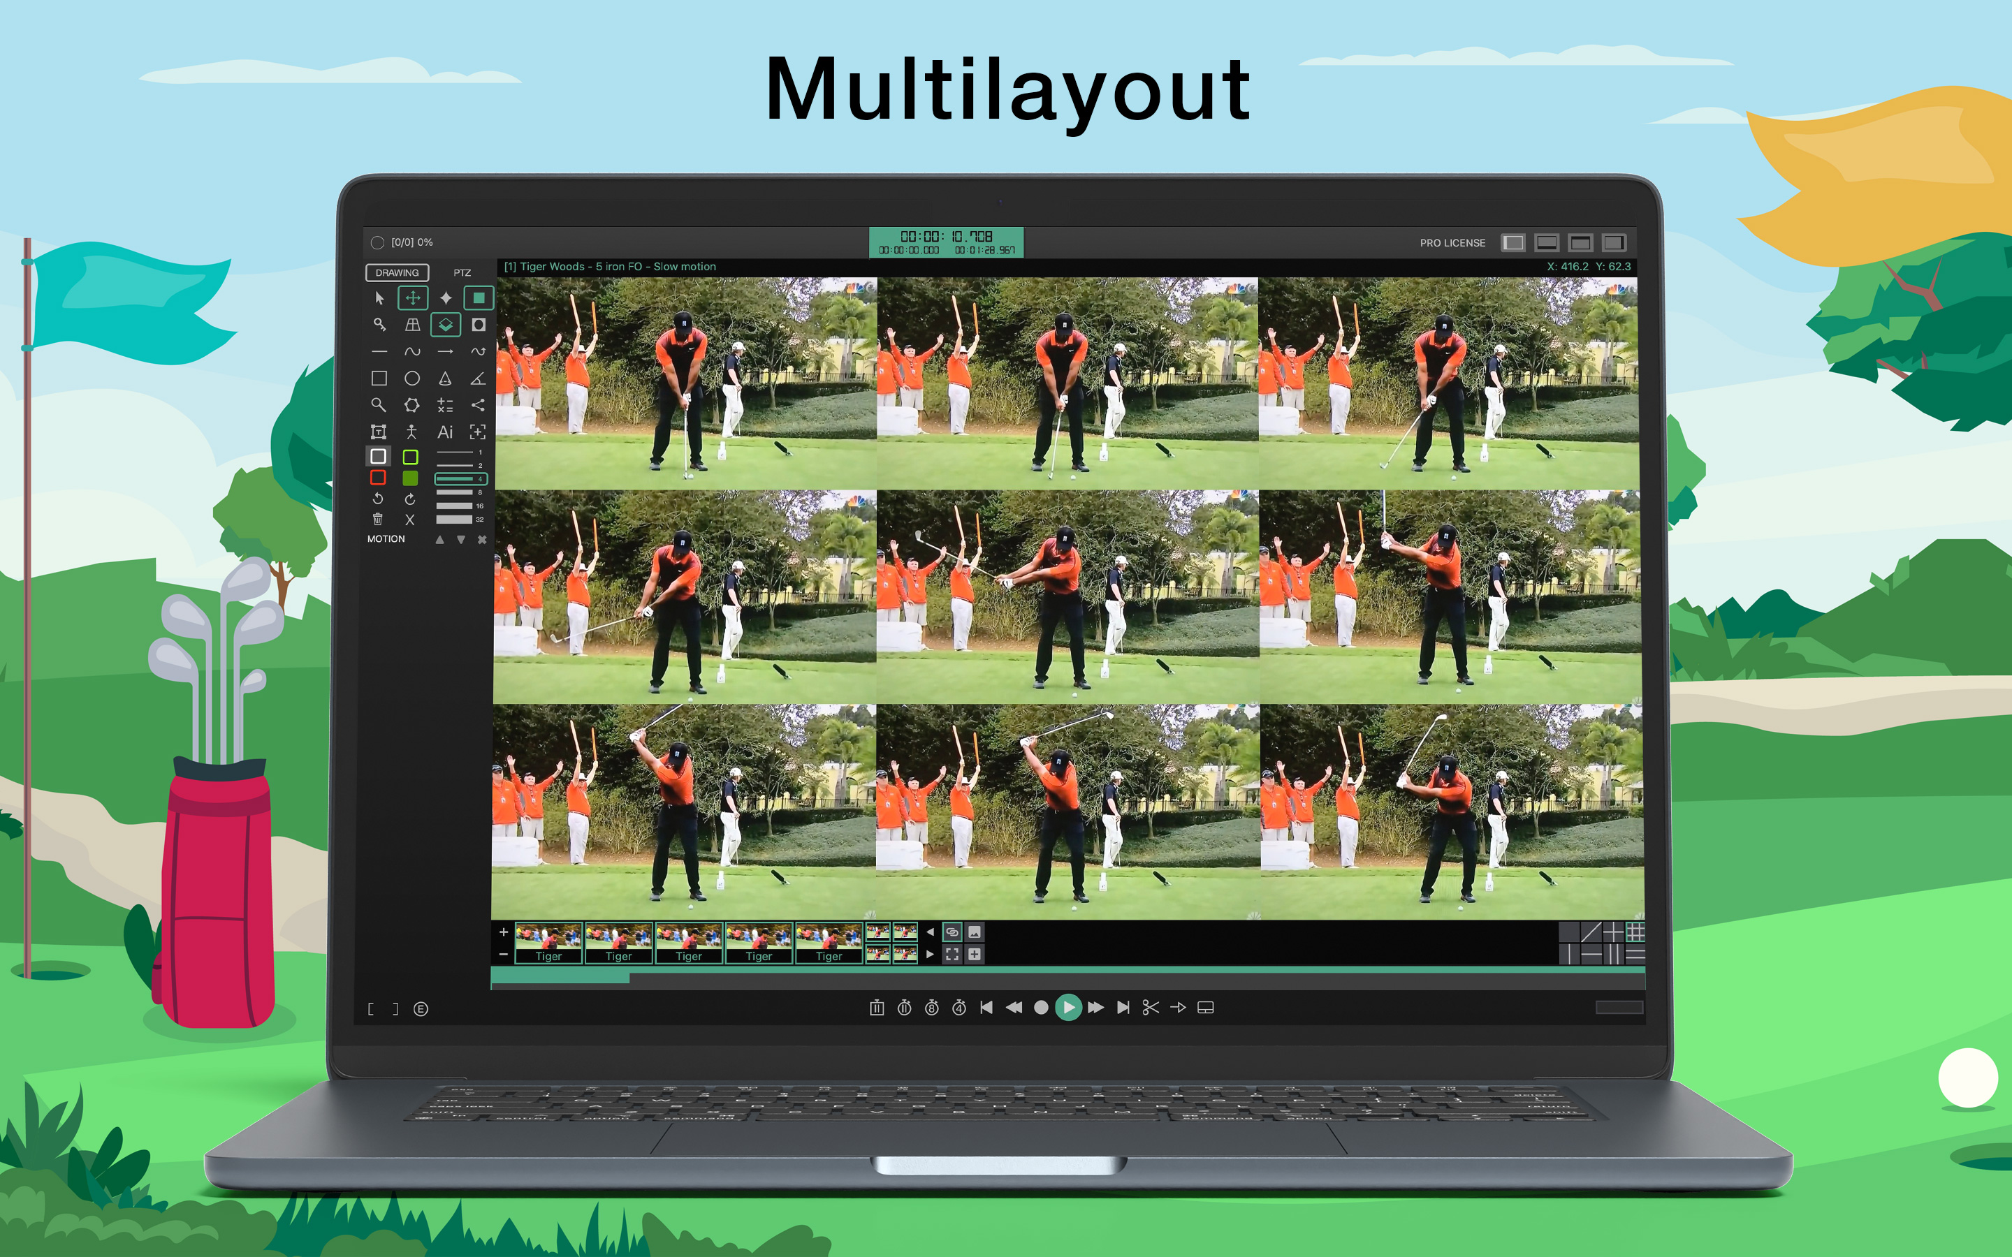The height and width of the screenshot is (1257, 2012).
Task: Set line thickness to 8
Action: 459,492
